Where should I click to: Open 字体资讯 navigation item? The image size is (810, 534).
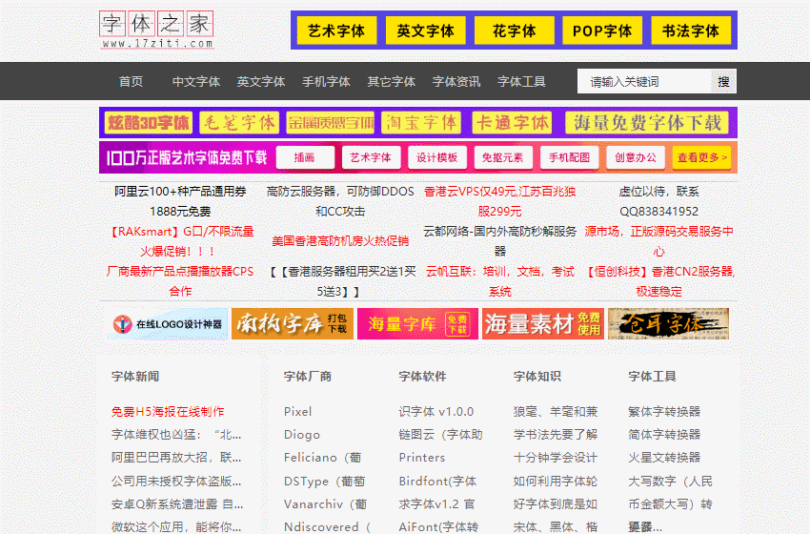[456, 81]
